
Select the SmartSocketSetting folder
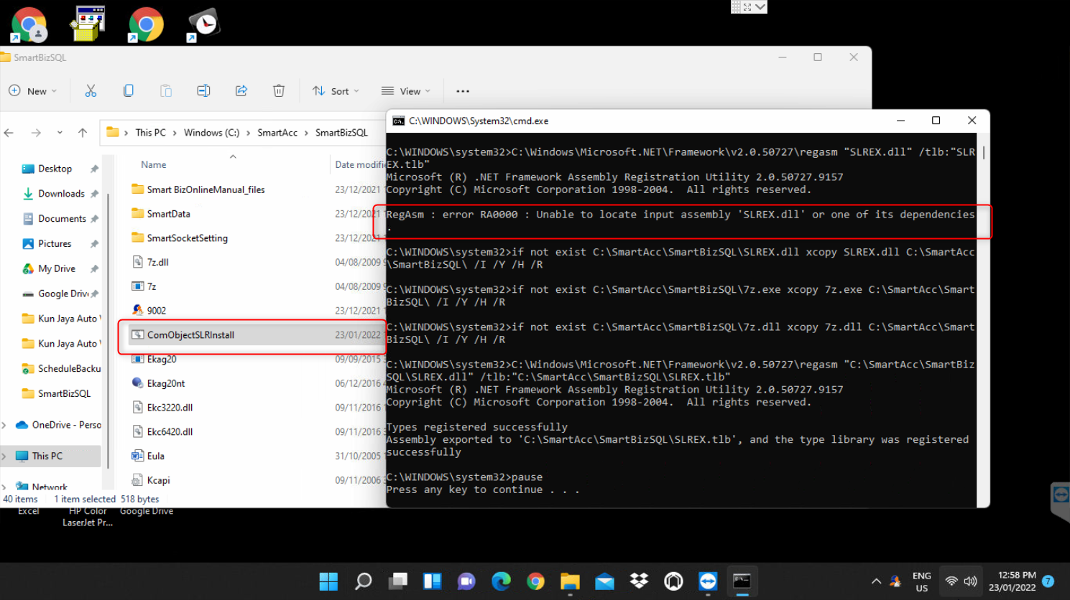tap(187, 238)
